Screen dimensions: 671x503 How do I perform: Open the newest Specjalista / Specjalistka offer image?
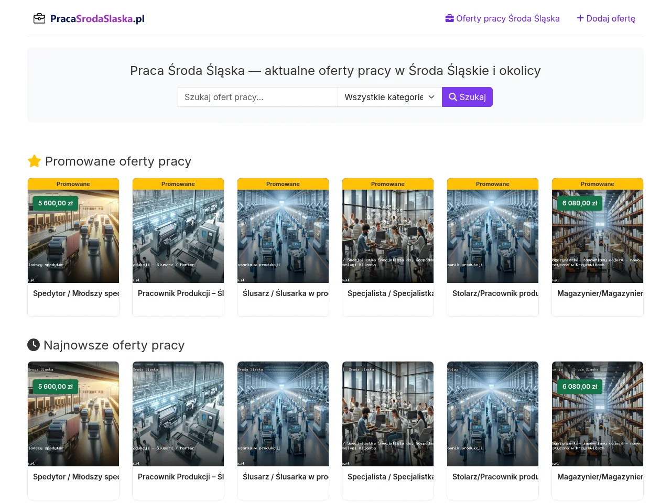[388, 414]
